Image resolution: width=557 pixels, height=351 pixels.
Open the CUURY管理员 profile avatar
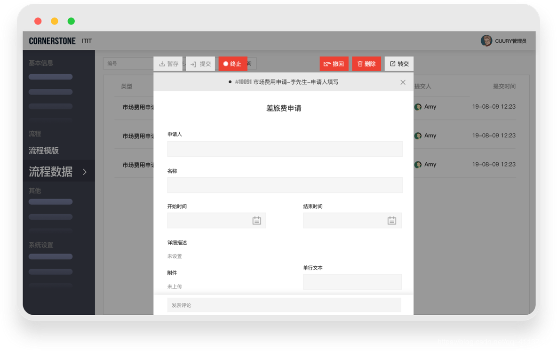(x=486, y=40)
